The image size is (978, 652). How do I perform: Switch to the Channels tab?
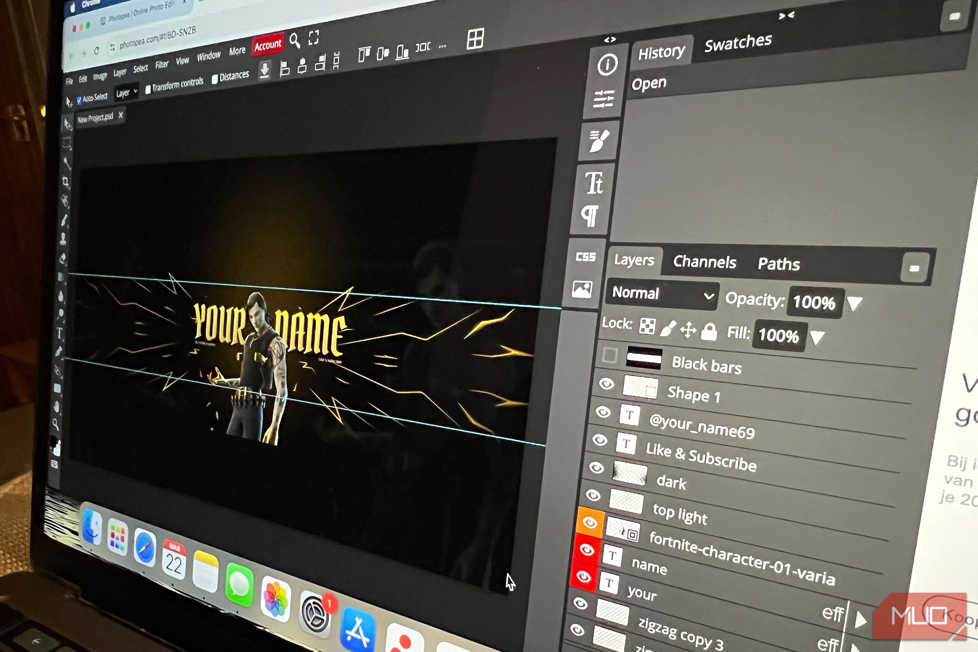[705, 262]
